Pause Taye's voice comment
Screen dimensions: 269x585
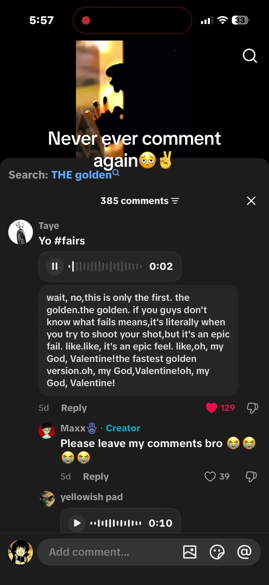(55, 266)
